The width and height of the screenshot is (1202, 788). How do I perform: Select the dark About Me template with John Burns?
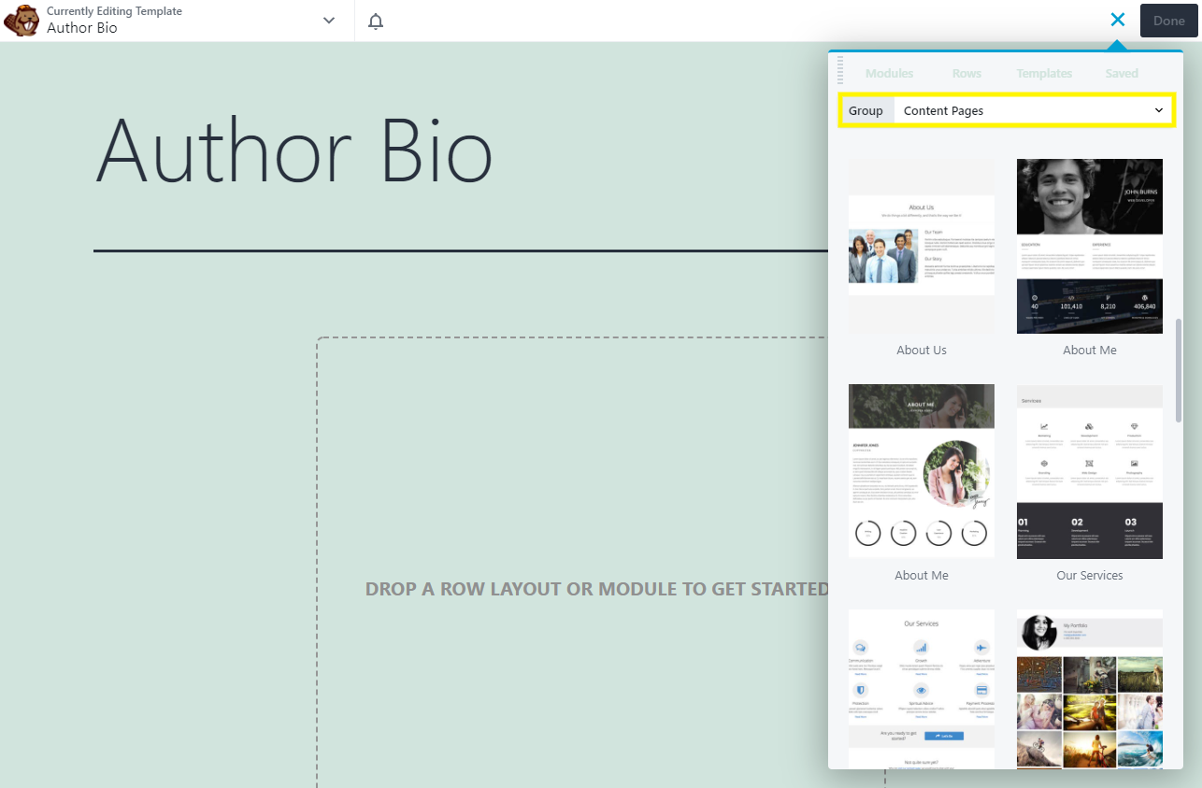(x=1089, y=246)
